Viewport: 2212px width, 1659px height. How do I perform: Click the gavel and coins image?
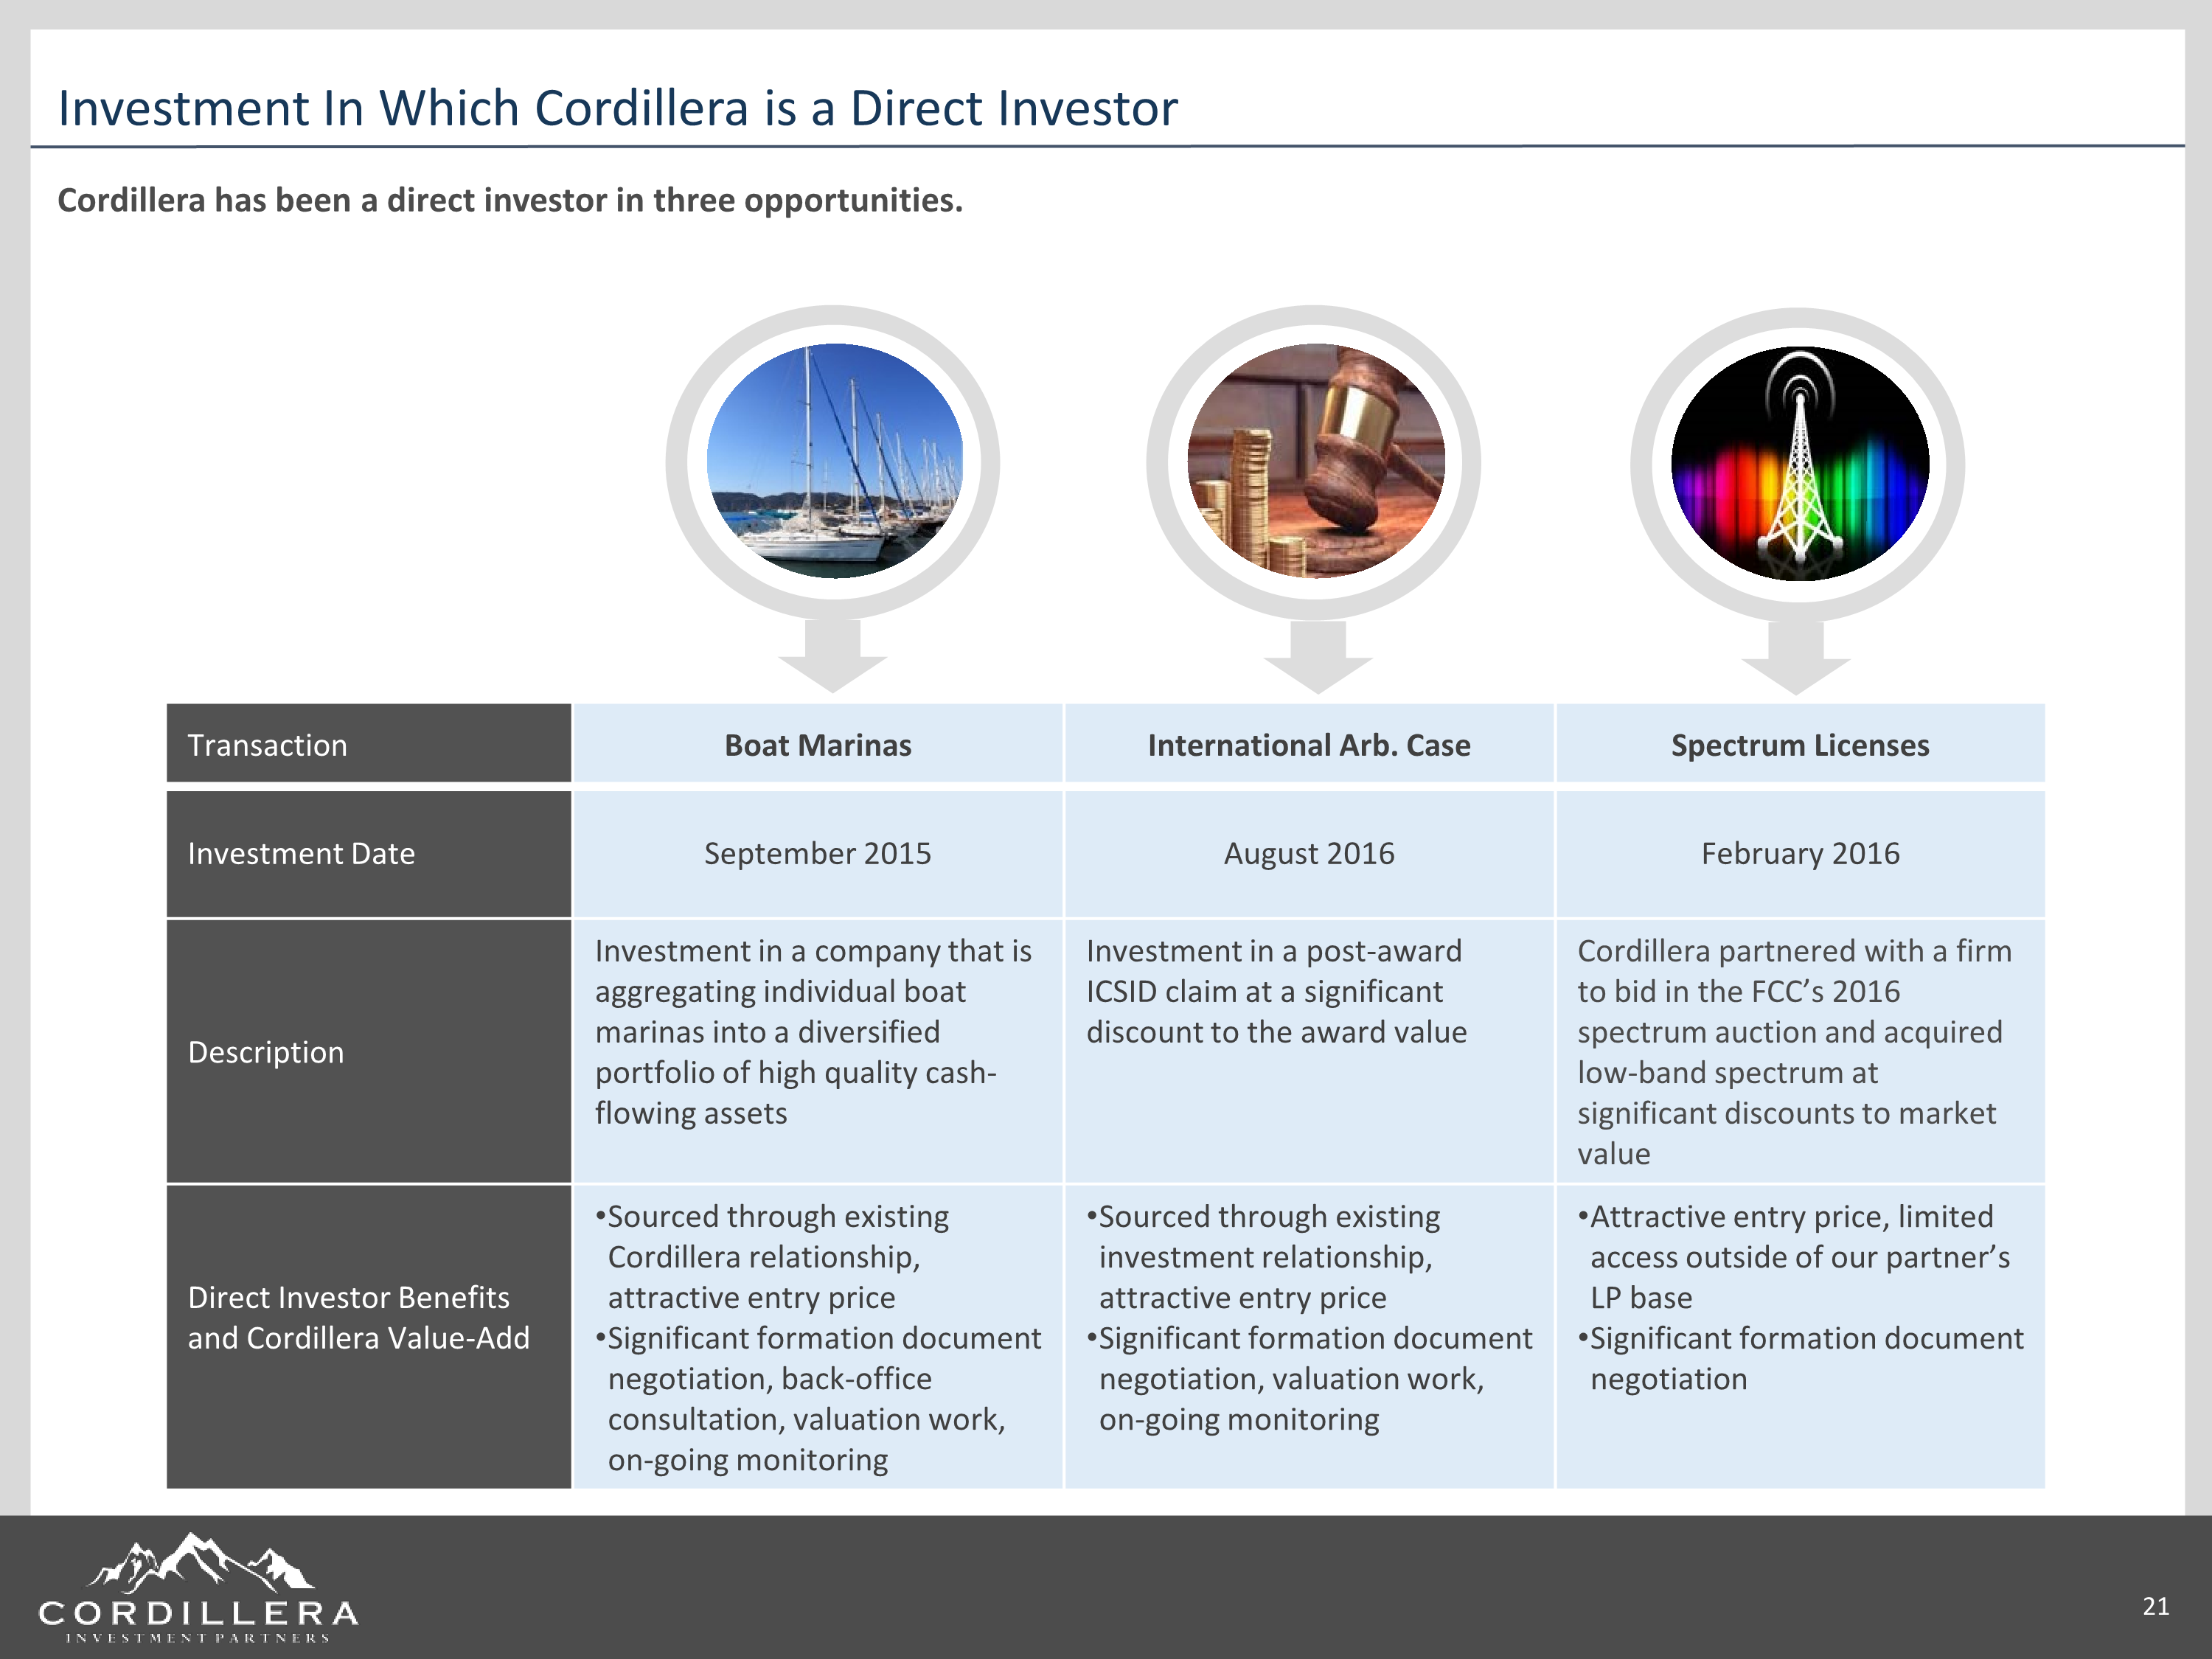coord(1315,461)
